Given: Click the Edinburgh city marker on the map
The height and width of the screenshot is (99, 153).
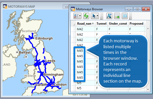Looking at the screenshot, I should point(34,38).
